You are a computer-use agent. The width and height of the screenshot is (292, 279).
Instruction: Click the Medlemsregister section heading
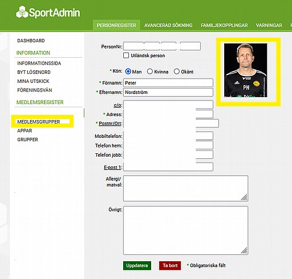[40, 102]
